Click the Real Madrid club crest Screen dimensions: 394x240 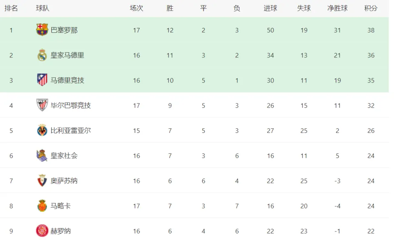point(42,55)
